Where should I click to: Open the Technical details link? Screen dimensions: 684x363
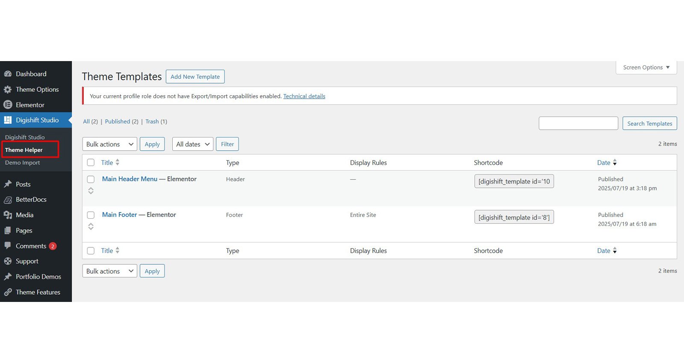click(304, 97)
